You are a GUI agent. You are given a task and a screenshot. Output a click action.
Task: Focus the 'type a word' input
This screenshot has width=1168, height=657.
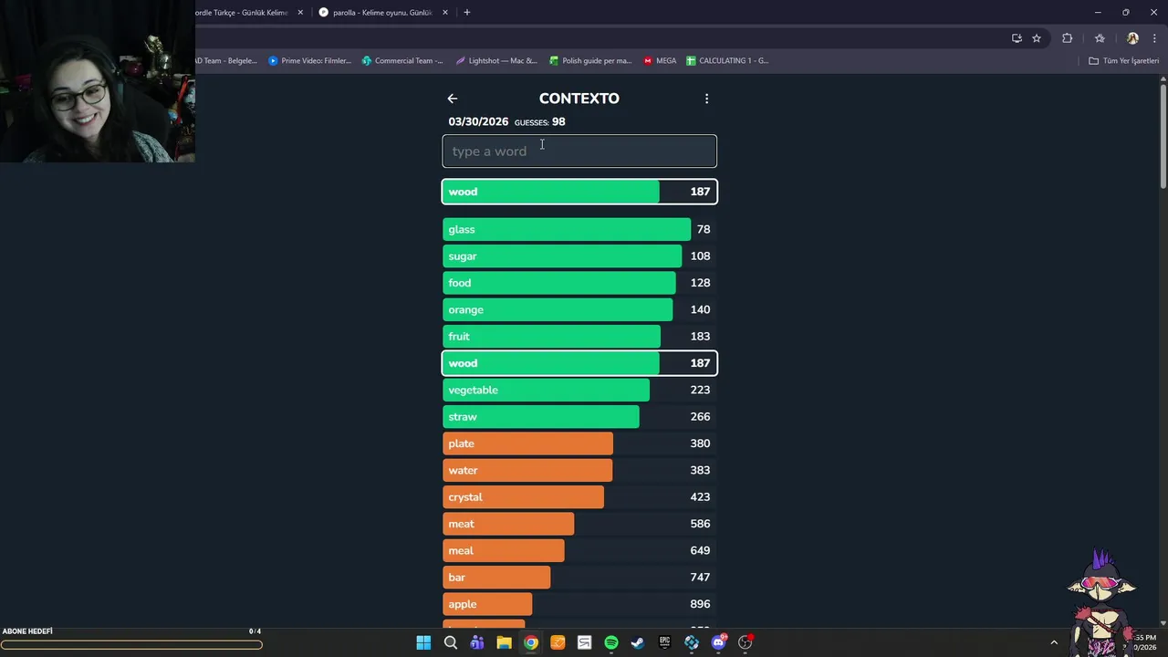(579, 151)
